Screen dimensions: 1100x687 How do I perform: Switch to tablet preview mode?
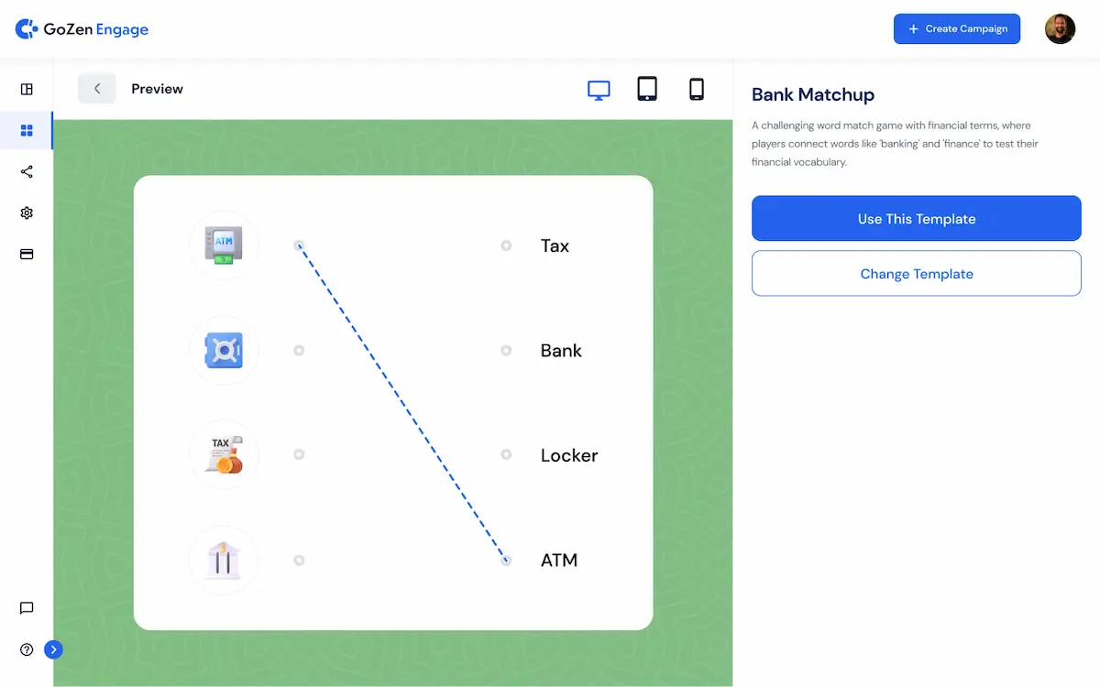click(647, 89)
